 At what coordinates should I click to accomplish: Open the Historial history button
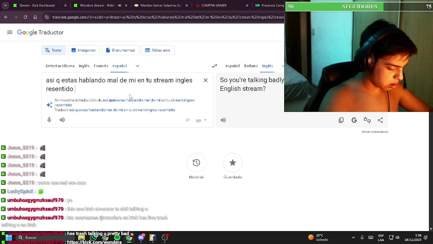point(196,163)
